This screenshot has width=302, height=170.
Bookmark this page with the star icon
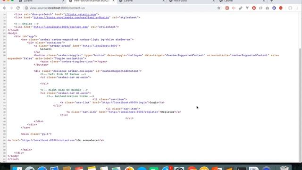(x=218, y=8)
